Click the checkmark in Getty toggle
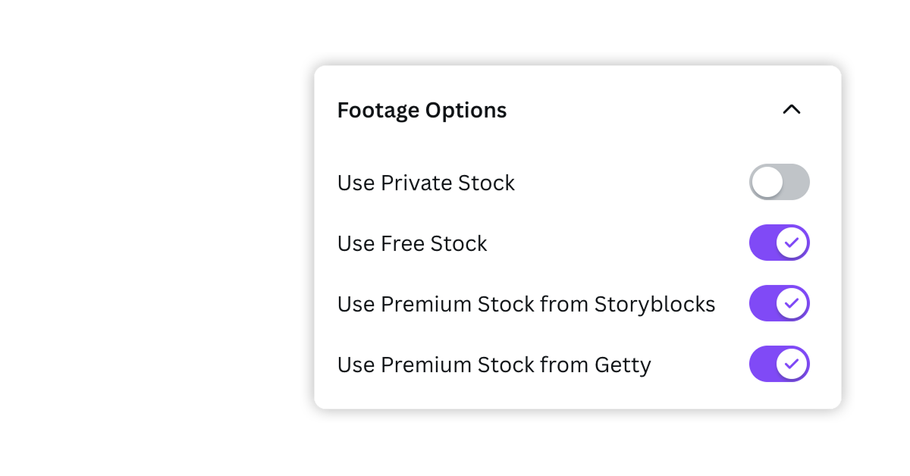 coord(791,364)
